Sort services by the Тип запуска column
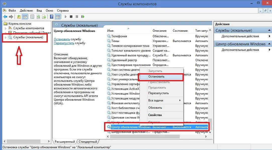The width and height of the screenshot is (272, 150). click(x=201, y=31)
